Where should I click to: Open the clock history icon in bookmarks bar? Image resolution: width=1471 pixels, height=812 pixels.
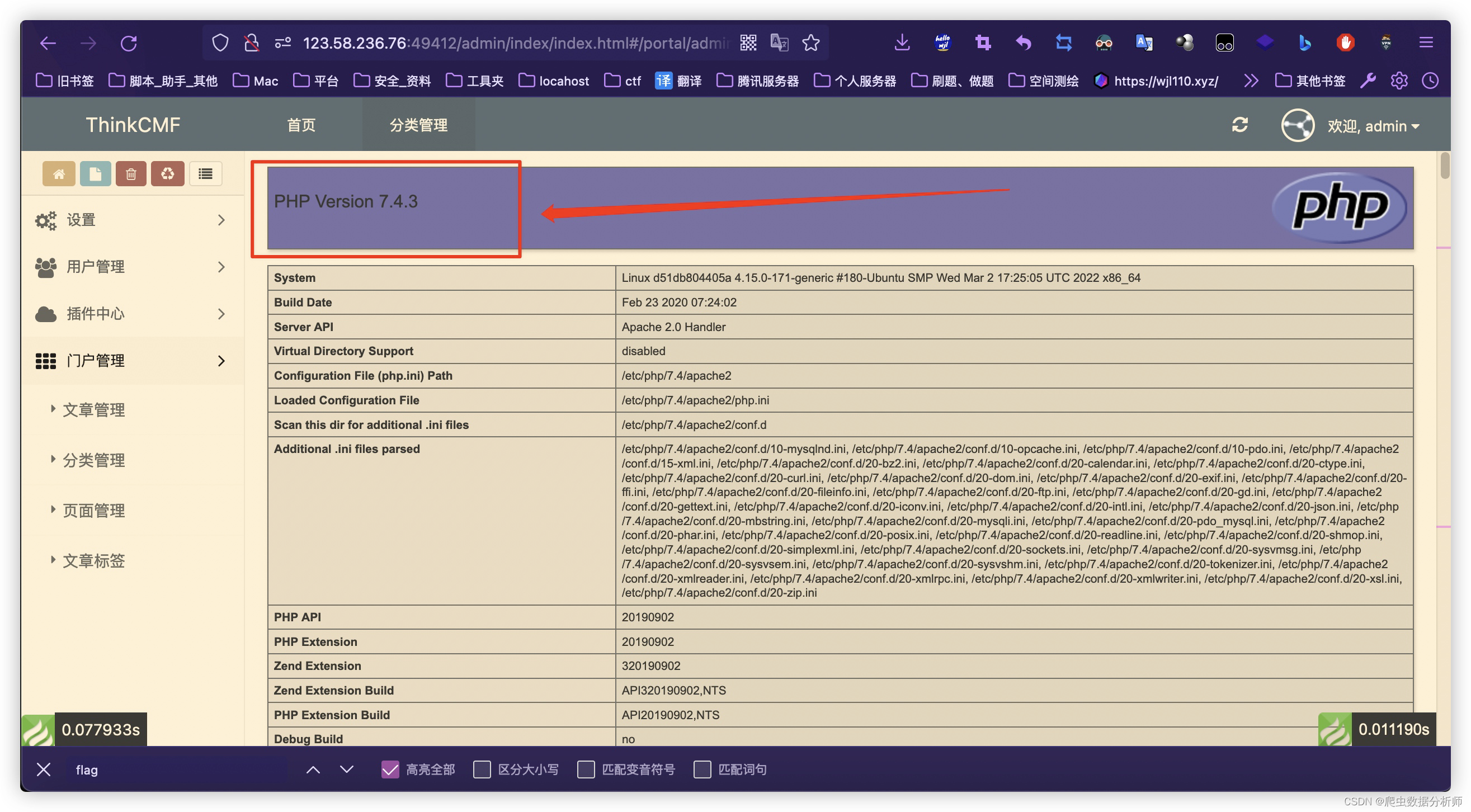1430,81
